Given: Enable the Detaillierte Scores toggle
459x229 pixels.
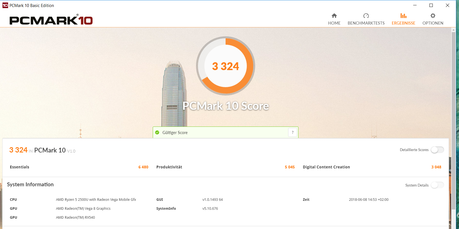Looking at the screenshot, I should point(437,150).
